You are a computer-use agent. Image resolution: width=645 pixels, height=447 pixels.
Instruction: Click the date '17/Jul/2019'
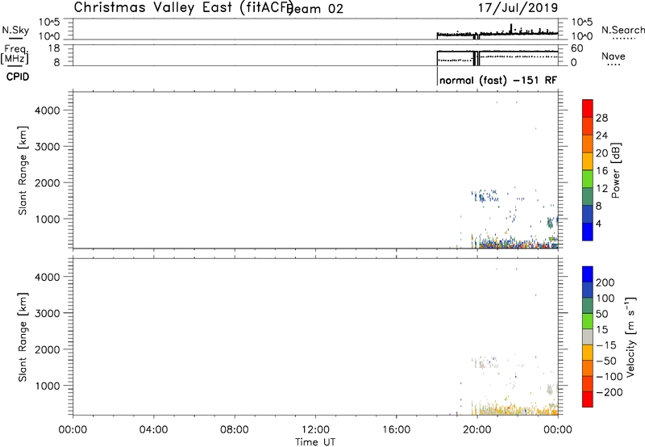518,8
